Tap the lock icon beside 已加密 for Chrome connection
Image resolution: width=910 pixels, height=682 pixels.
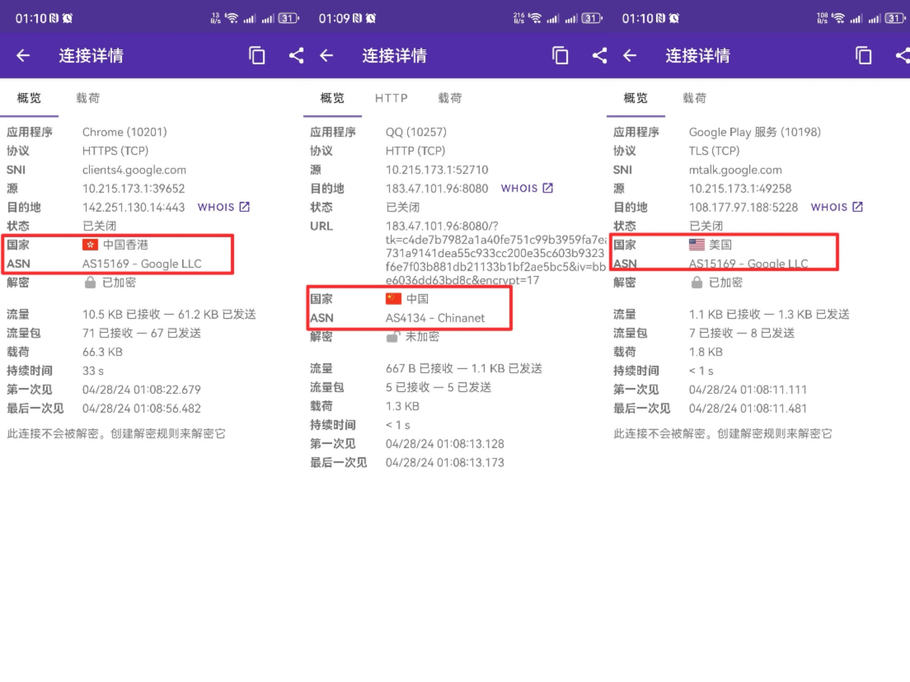(x=90, y=282)
